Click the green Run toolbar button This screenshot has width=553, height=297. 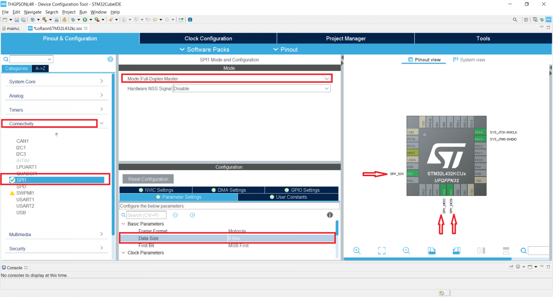(x=85, y=20)
